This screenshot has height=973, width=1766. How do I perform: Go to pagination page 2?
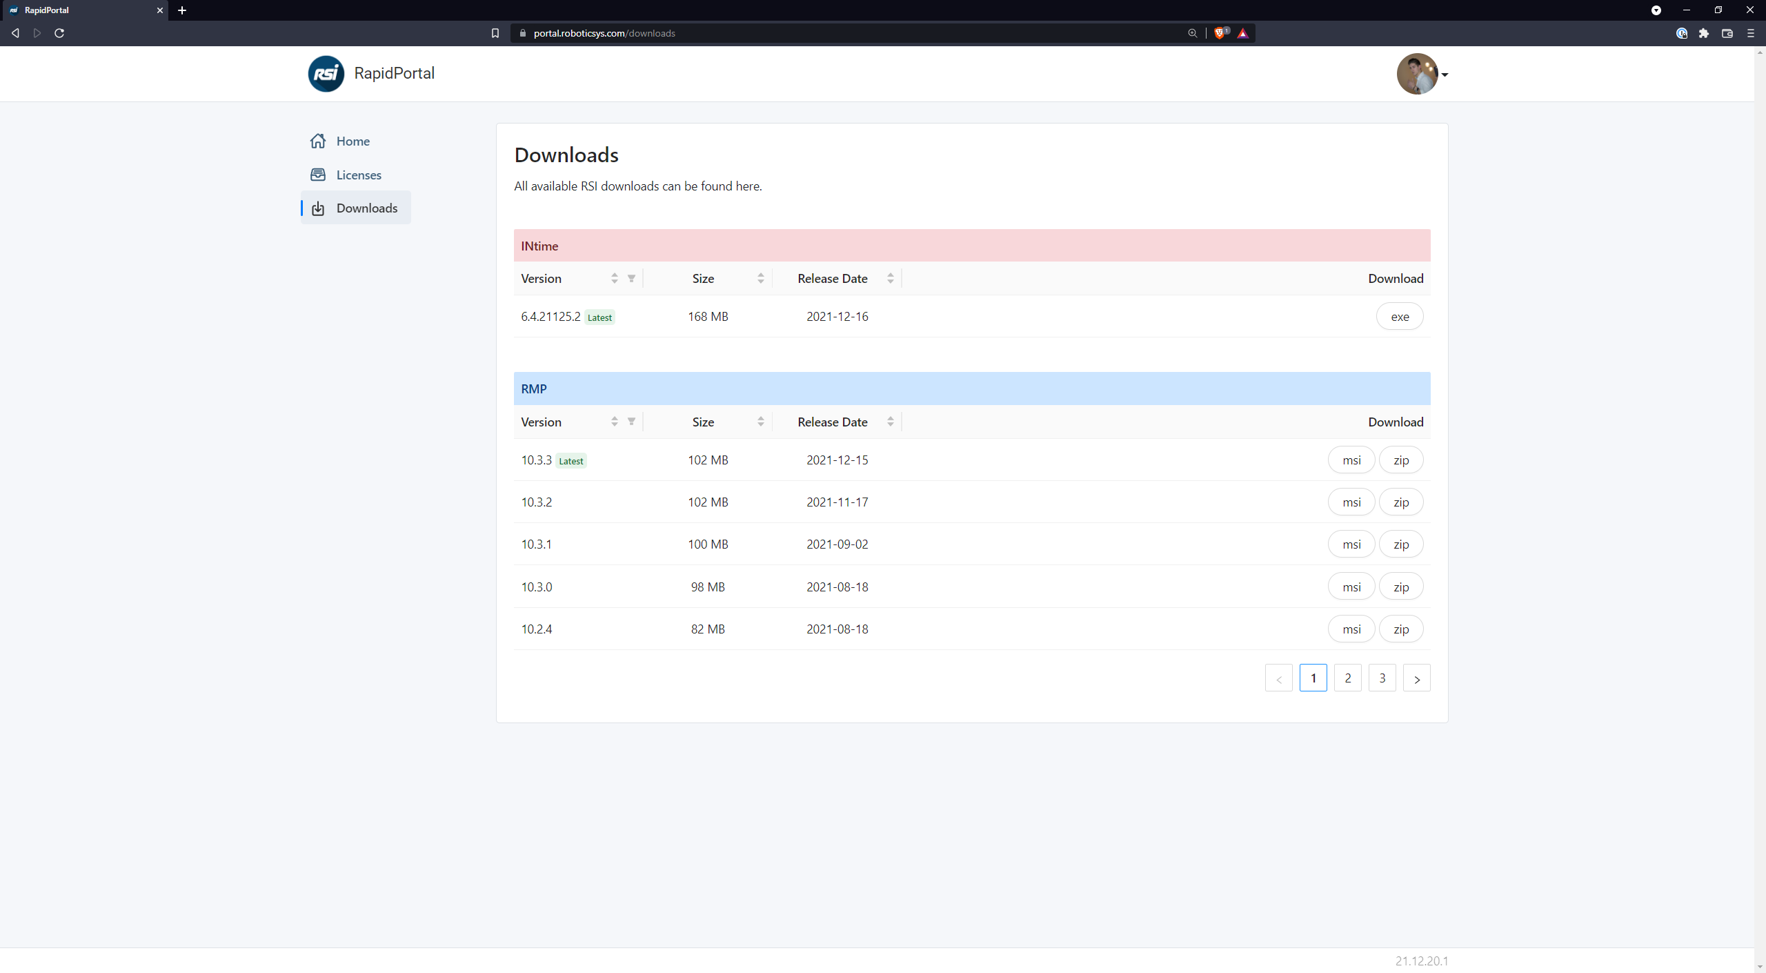pyautogui.click(x=1347, y=678)
